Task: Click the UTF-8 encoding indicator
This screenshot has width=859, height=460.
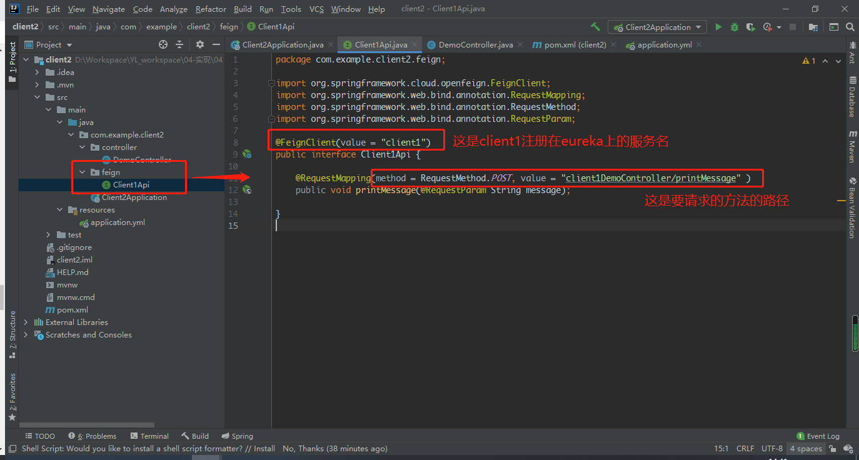Action: tap(771, 449)
